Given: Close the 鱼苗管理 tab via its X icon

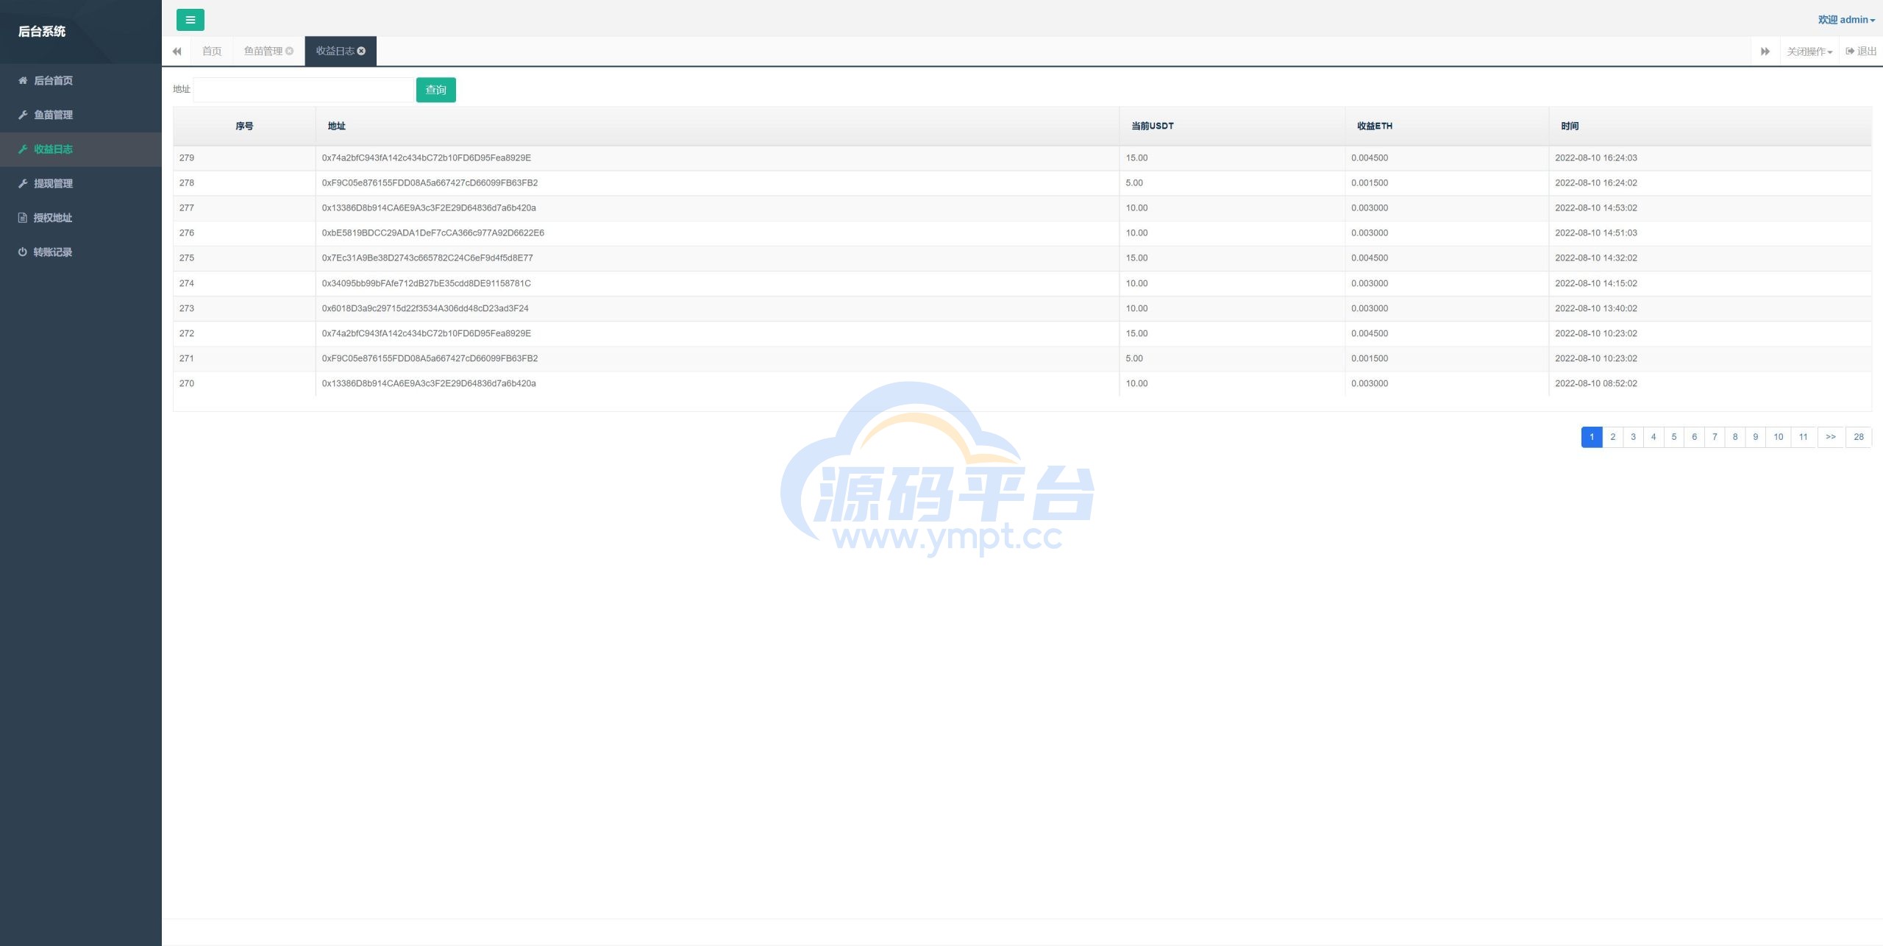Looking at the screenshot, I should (289, 51).
